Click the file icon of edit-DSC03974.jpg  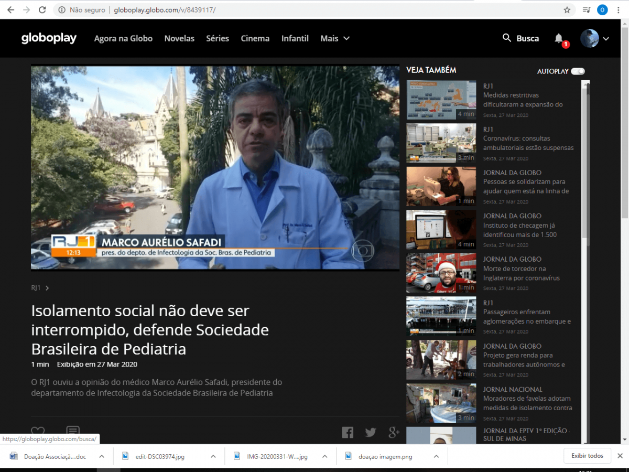(x=125, y=456)
